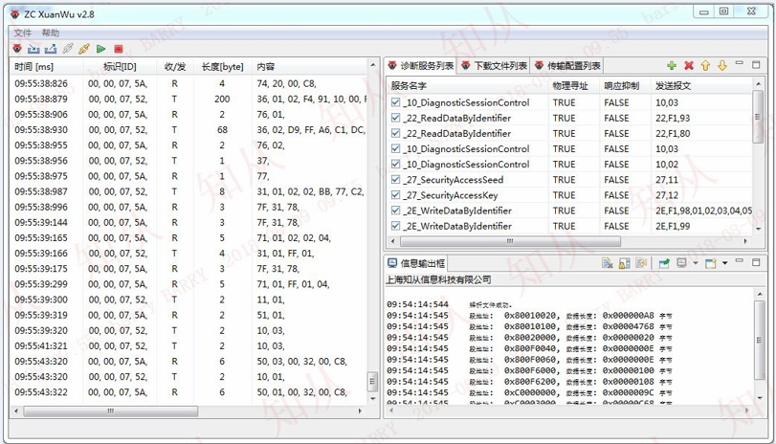
Task: Open the display console dropdown arrow
Action: tap(696, 263)
